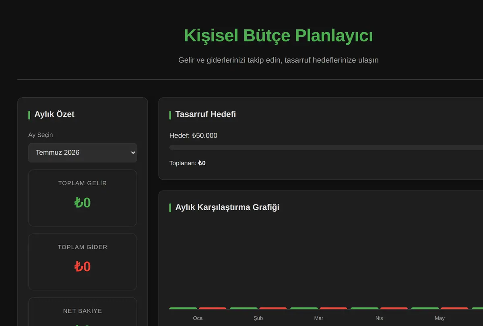This screenshot has height=326, width=483.
Task: Click the Toplanan: ₺0 text
Action: click(188, 163)
